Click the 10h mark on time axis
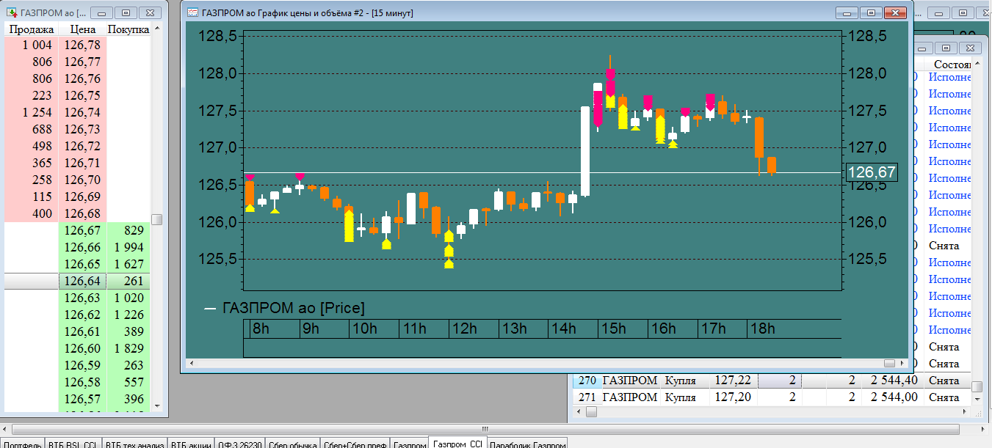Viewport: 992px width, 448px height. tap(363, 328)
